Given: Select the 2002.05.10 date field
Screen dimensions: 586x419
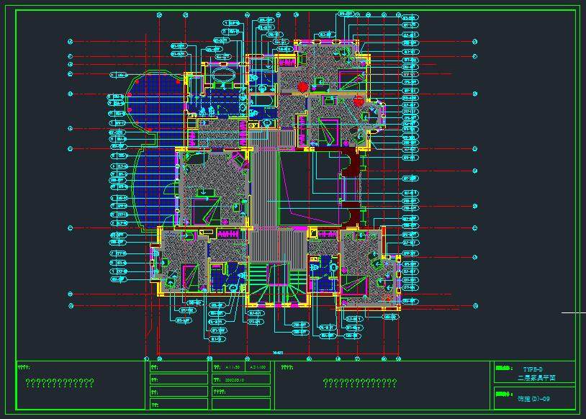Looking at the screenshot, I should click(235, 379).
